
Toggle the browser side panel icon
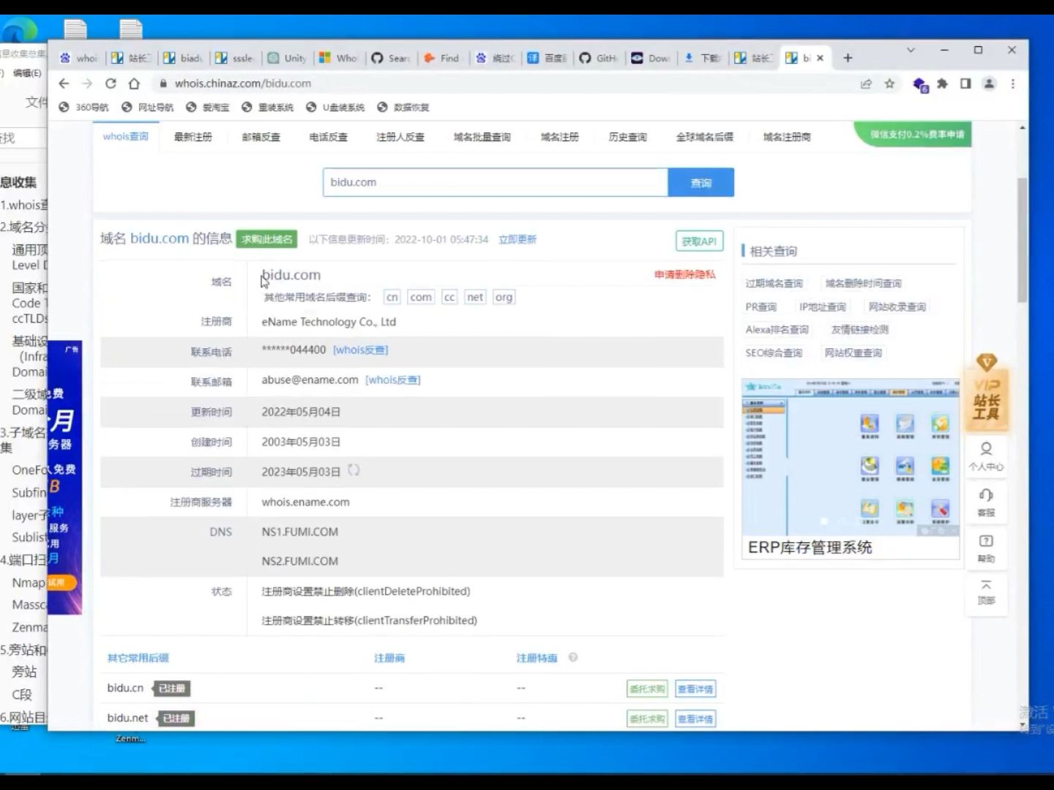(x=965, y=83)
